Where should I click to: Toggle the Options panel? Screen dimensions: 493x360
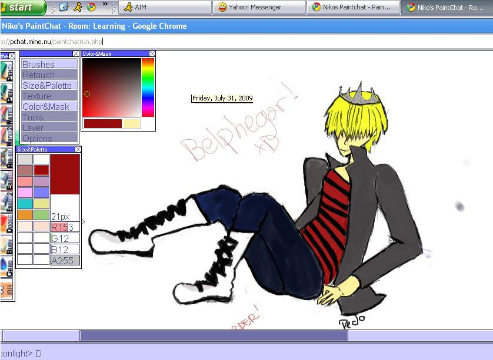coord(49,138)
